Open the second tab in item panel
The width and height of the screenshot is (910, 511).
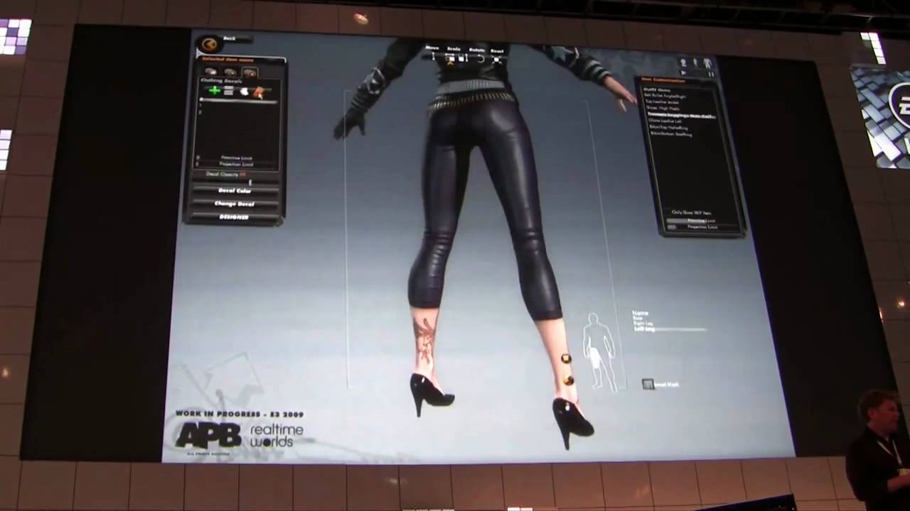(229, 72)
